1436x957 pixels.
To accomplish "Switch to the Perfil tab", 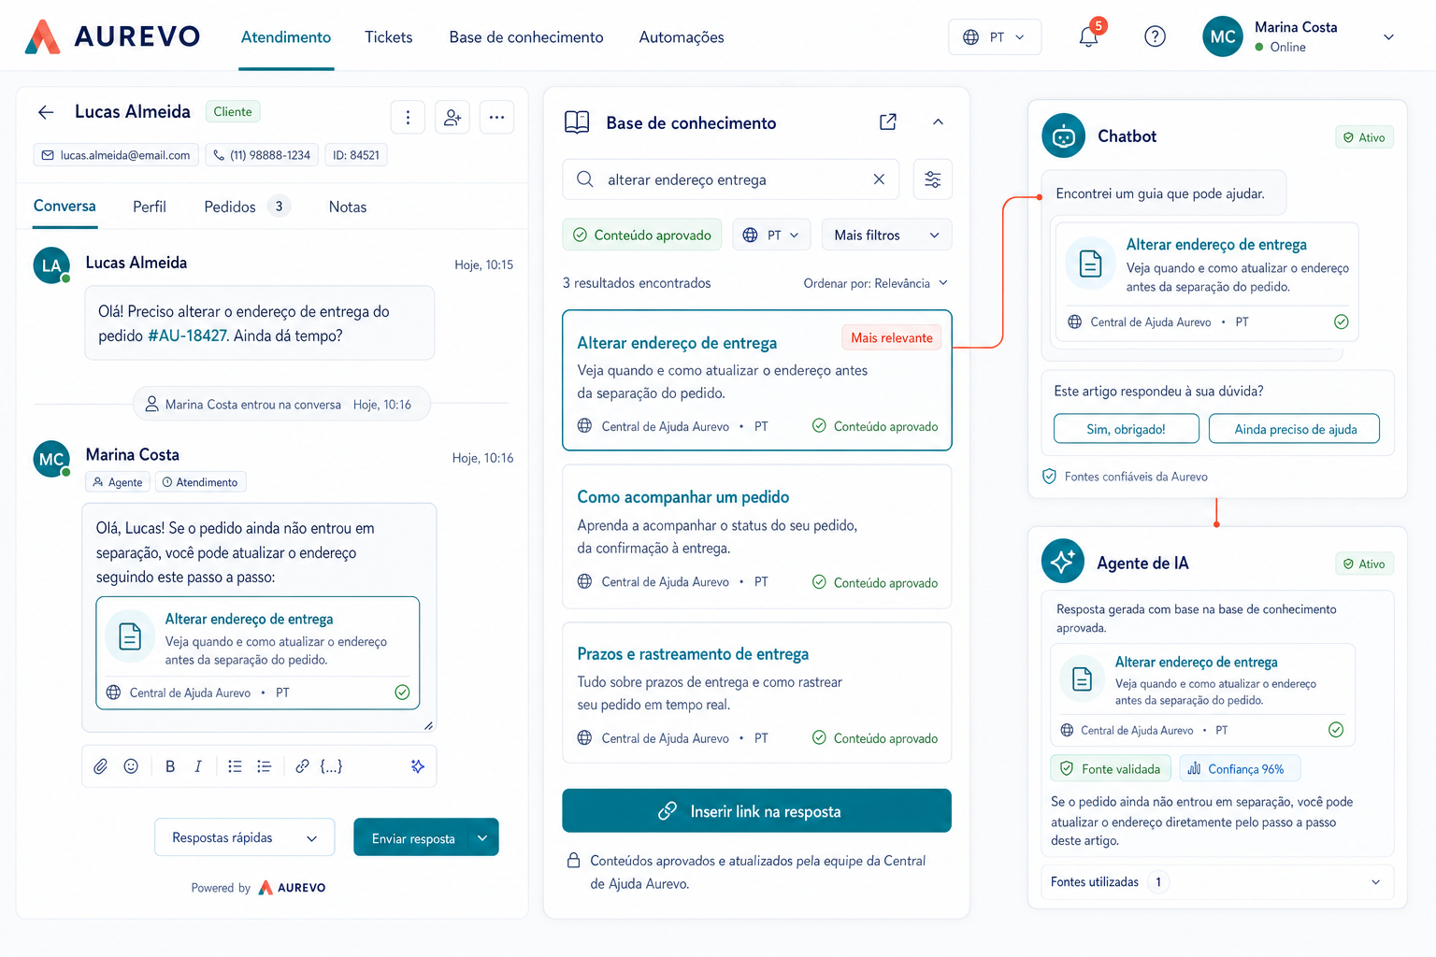I will (150, 207).
